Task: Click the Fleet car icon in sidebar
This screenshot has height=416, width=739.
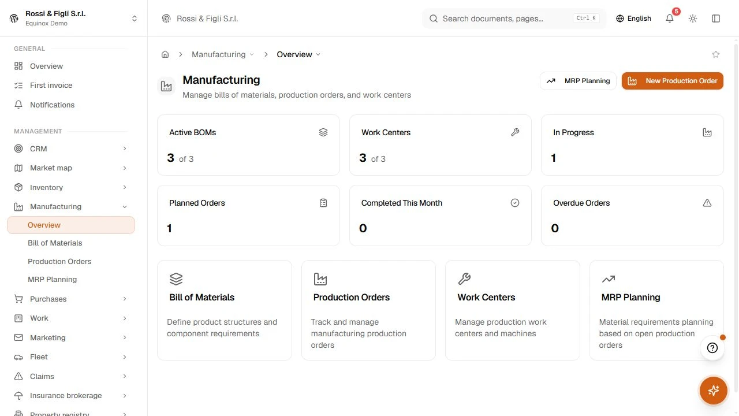Action: pyautogui.click(x=18, y=357)
